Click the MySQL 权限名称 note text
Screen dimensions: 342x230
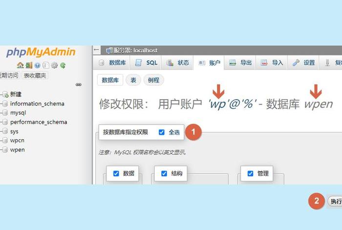point(143,152)
